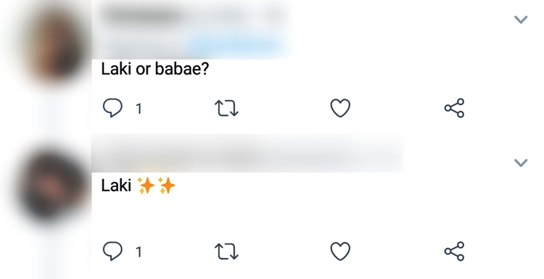View reply count on first tweet
The height and width of the screenshot is (279, 544).
tap(139, 109)
